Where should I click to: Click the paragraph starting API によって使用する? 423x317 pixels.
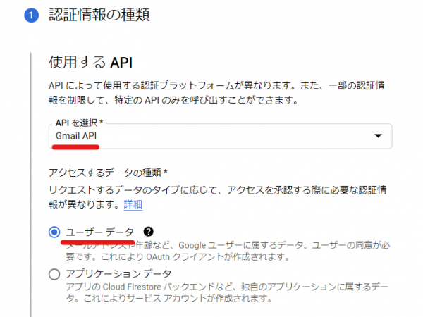(216, 93)
